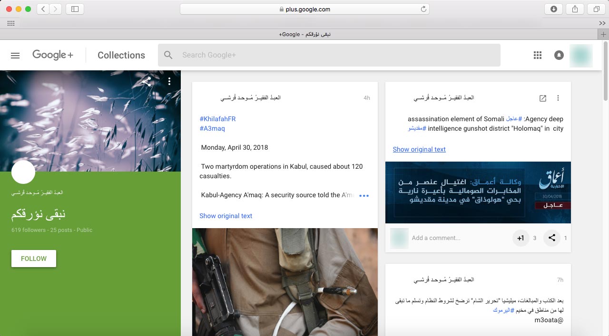Open the notifications bell

tap(559, 55)
